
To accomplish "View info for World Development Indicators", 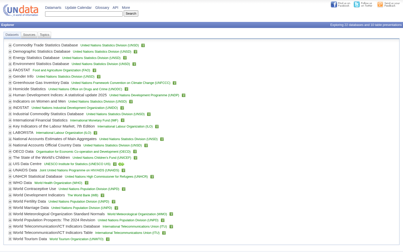I will point(103,195).
